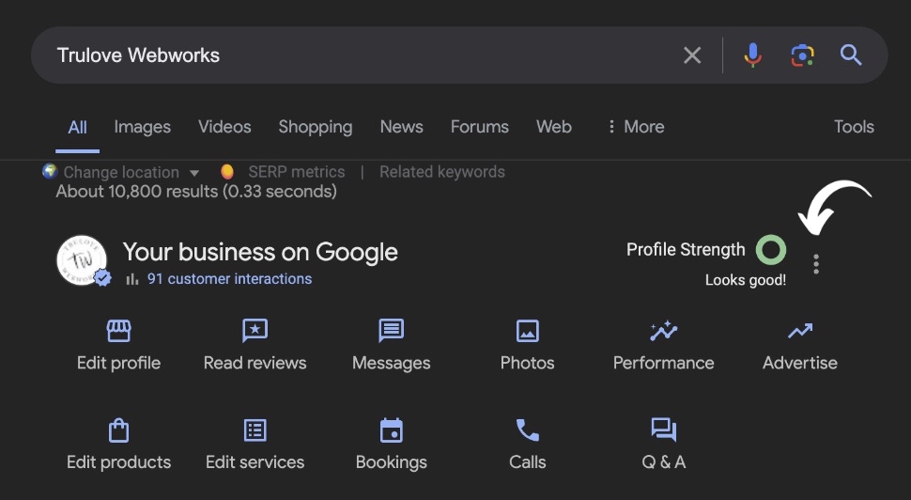This screenshot has width=911, height=500.
Task: View Performance sparkle chart icon
Action: [663, 331]
